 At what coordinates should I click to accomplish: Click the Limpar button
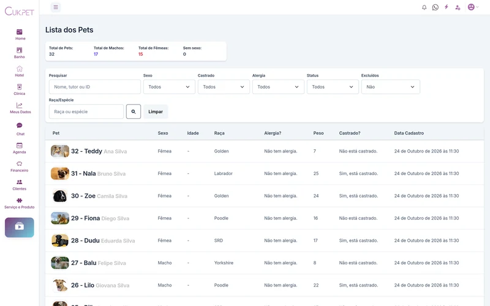156,111
